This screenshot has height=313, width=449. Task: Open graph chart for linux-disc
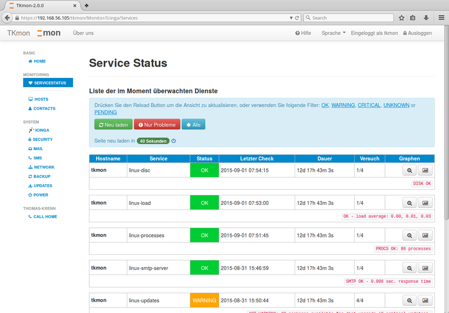click(425, 170)
